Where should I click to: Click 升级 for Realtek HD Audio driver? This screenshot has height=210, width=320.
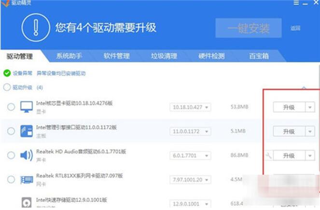point(289,156)
